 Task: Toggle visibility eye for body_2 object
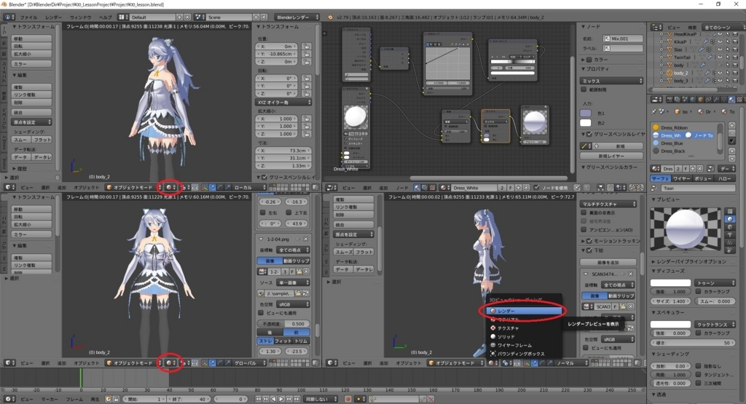[x=720, y=73]
